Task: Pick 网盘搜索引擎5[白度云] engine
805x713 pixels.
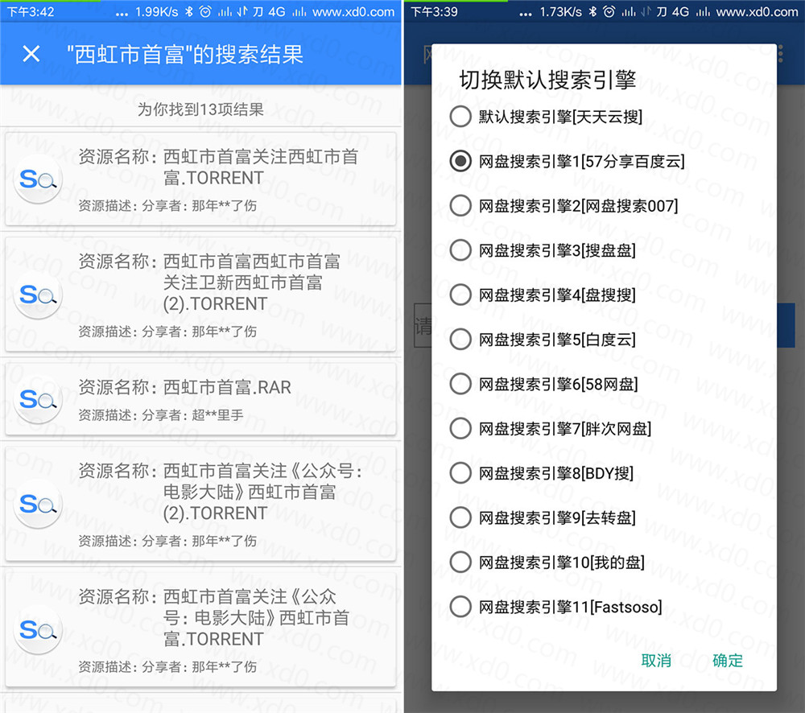Action: 543,340
